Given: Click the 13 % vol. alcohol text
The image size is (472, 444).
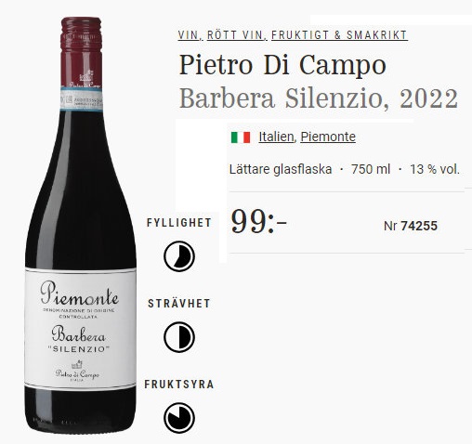Looking at the screenshot, I should (x=435, y=169).
